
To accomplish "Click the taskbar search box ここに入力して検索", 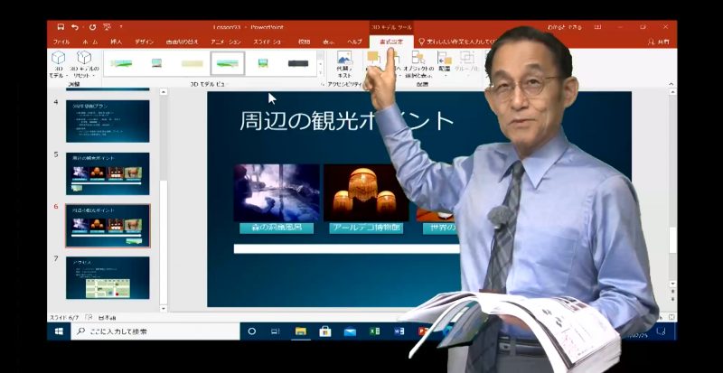I will click(155, 331).
